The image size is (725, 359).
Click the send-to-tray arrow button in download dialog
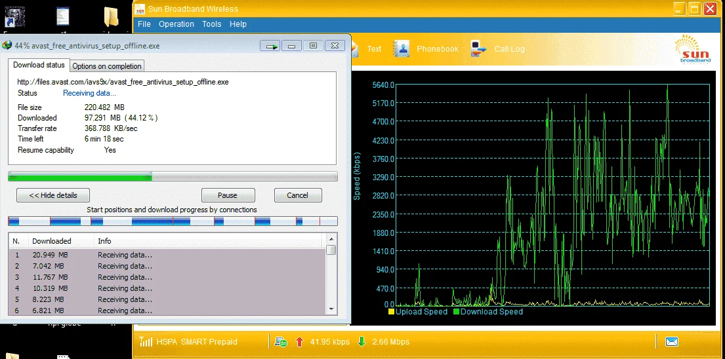270,46
